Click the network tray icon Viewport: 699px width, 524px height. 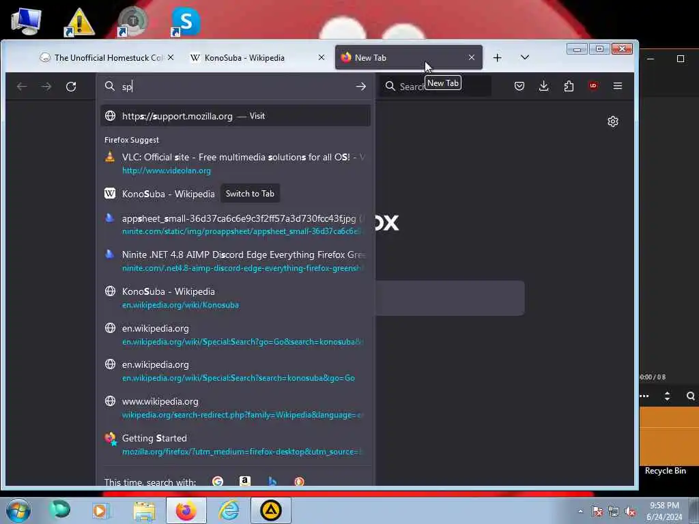pos(614,511)
